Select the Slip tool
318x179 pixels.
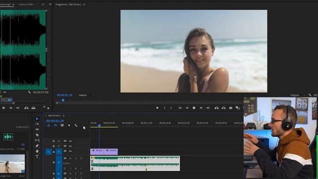coord(37,140)
